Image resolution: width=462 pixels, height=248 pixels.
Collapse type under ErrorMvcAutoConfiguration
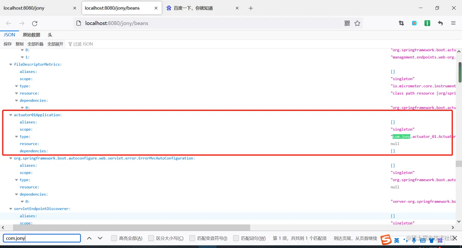[x=16, y=180]
